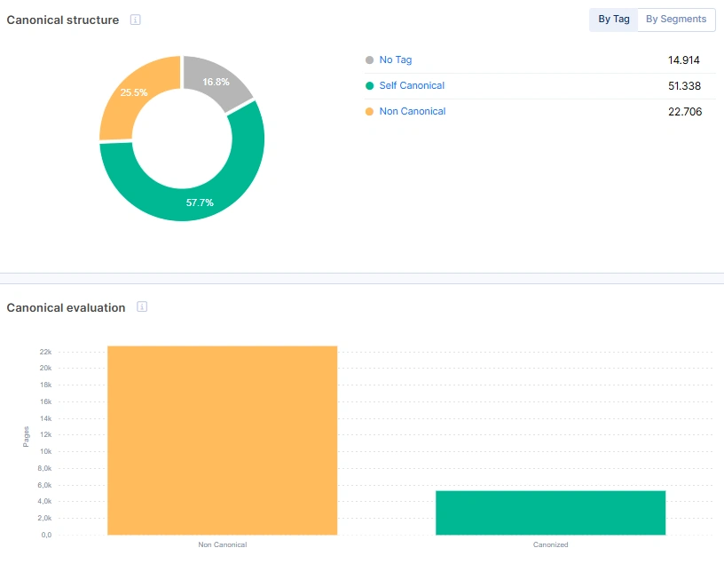
Task: Select the green 57.7% donut segment
Action: click(200, 202)
